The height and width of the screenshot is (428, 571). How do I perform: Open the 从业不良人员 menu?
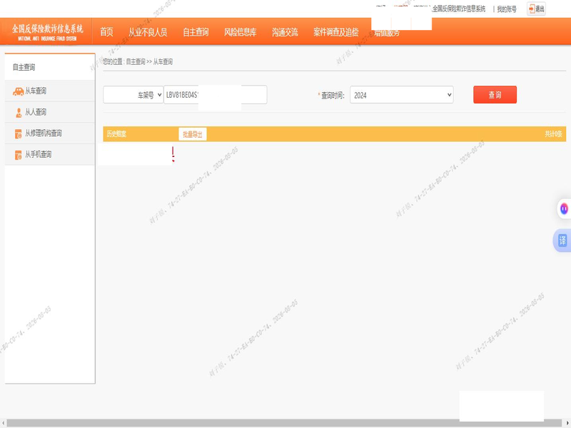[148, 32]
